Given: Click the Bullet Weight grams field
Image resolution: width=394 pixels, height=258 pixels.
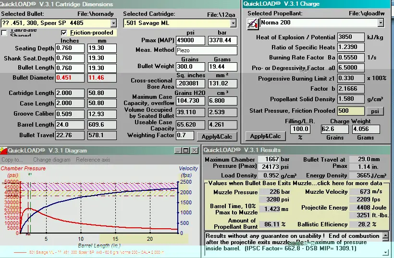Looking at the screenshot, I should coord(222,67).
